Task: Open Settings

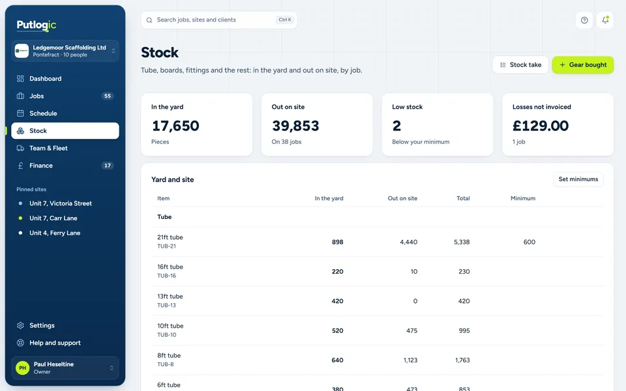Action: [65, 326]
